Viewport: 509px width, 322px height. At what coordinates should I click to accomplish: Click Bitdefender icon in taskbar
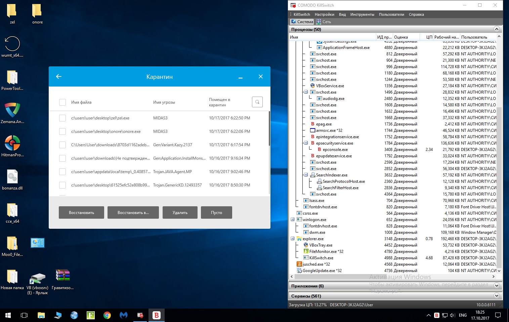pos(156,315)
